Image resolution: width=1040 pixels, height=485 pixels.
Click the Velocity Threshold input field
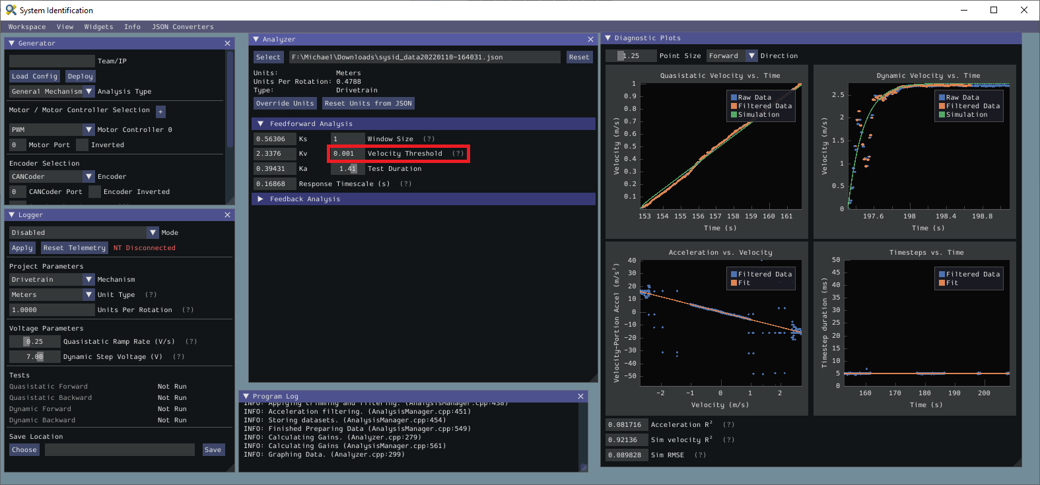click(x=347, y=154)
